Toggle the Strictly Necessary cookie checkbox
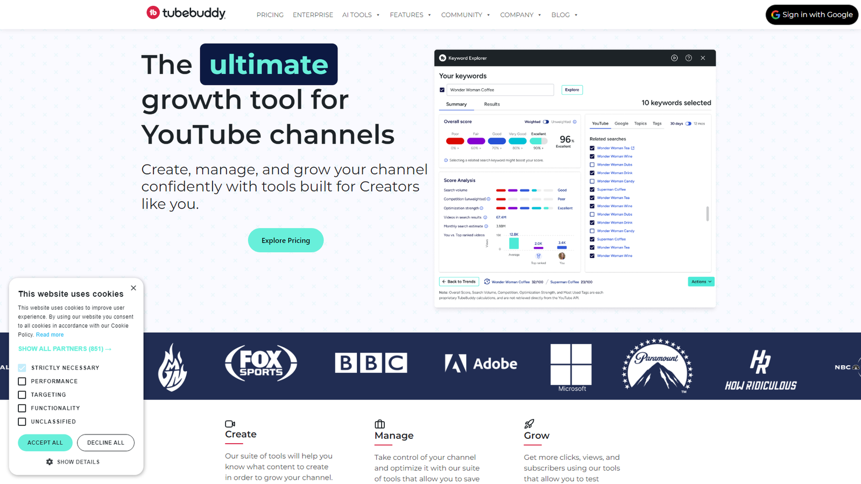 click(22, 368)
